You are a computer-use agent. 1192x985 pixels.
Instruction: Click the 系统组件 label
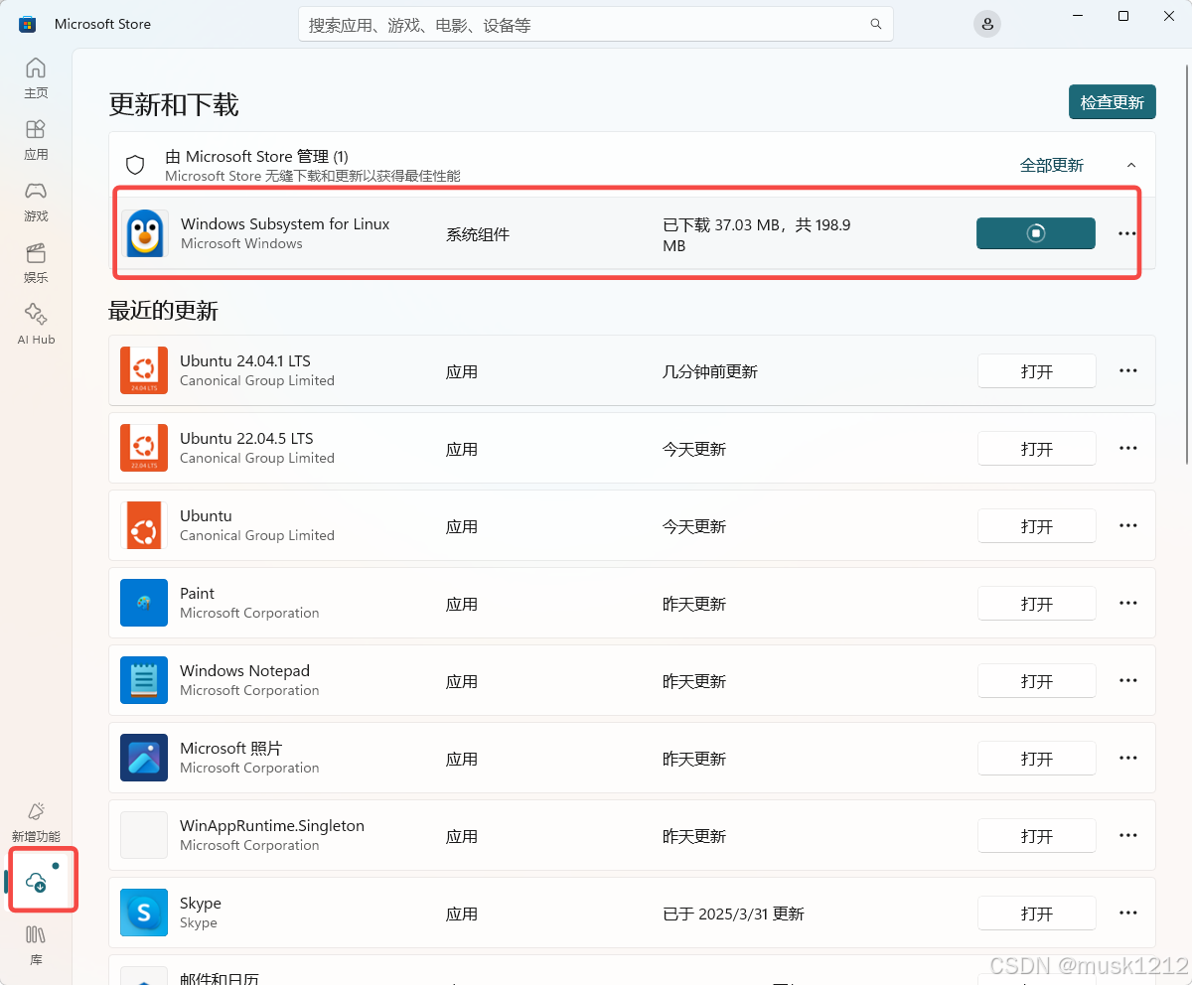pos(478,234)
